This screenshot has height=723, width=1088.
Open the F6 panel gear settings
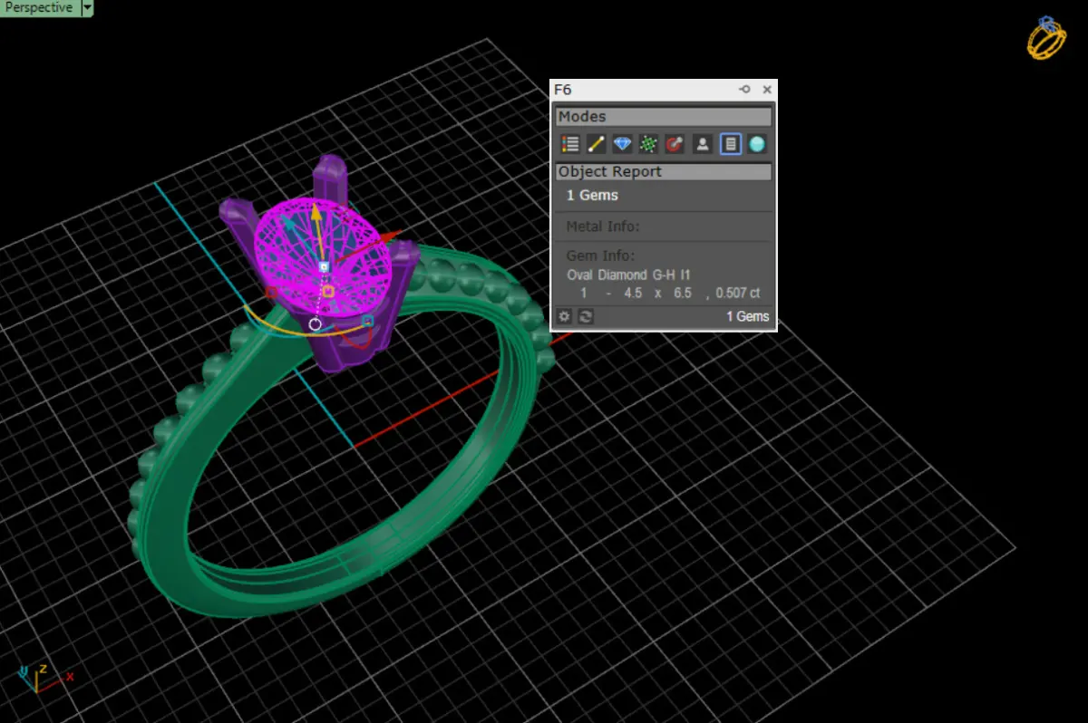tap(564, 316)
